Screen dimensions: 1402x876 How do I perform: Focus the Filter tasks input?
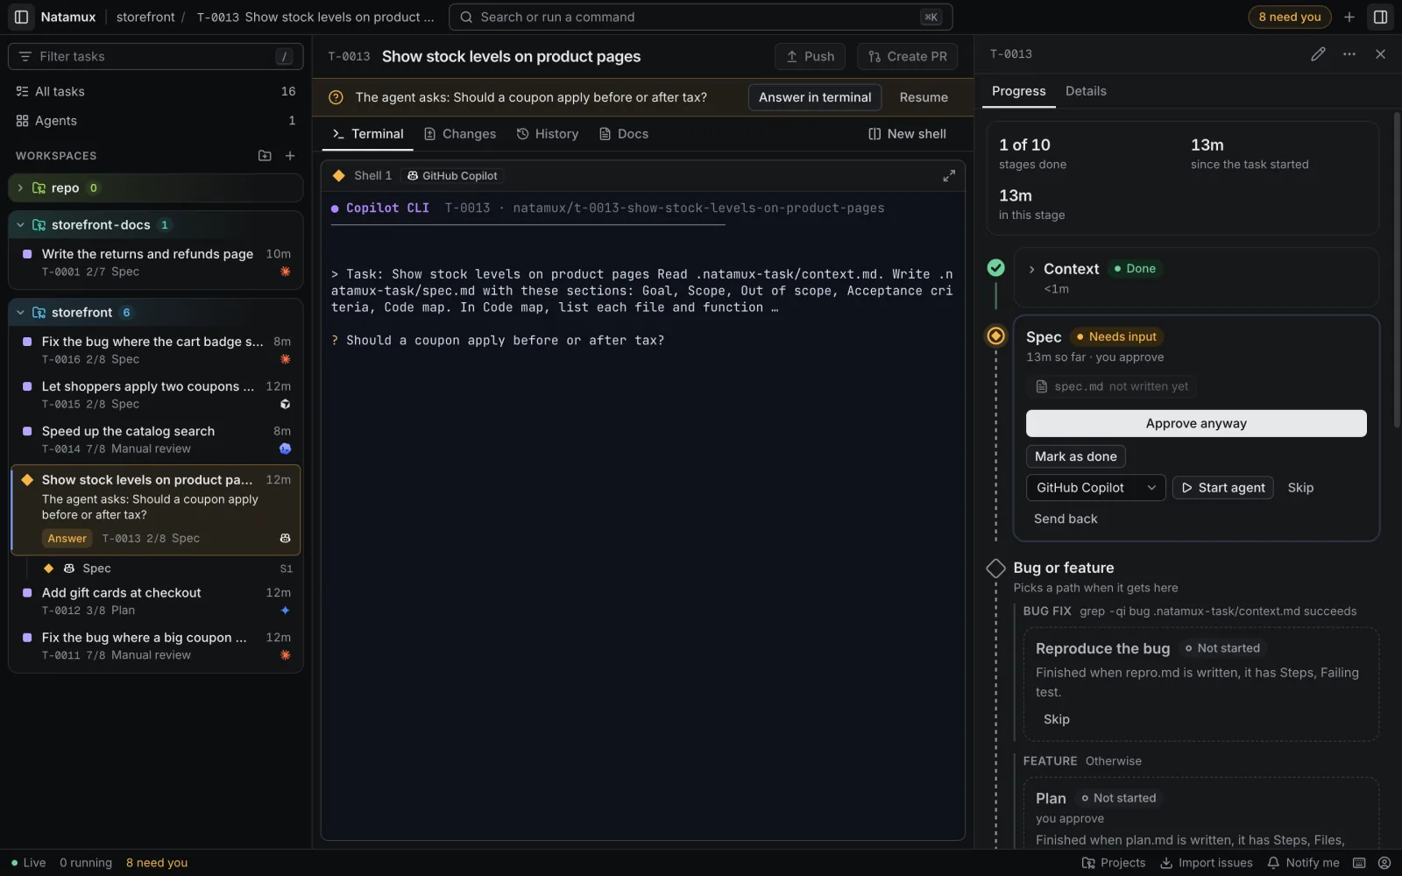pos(156,56)
